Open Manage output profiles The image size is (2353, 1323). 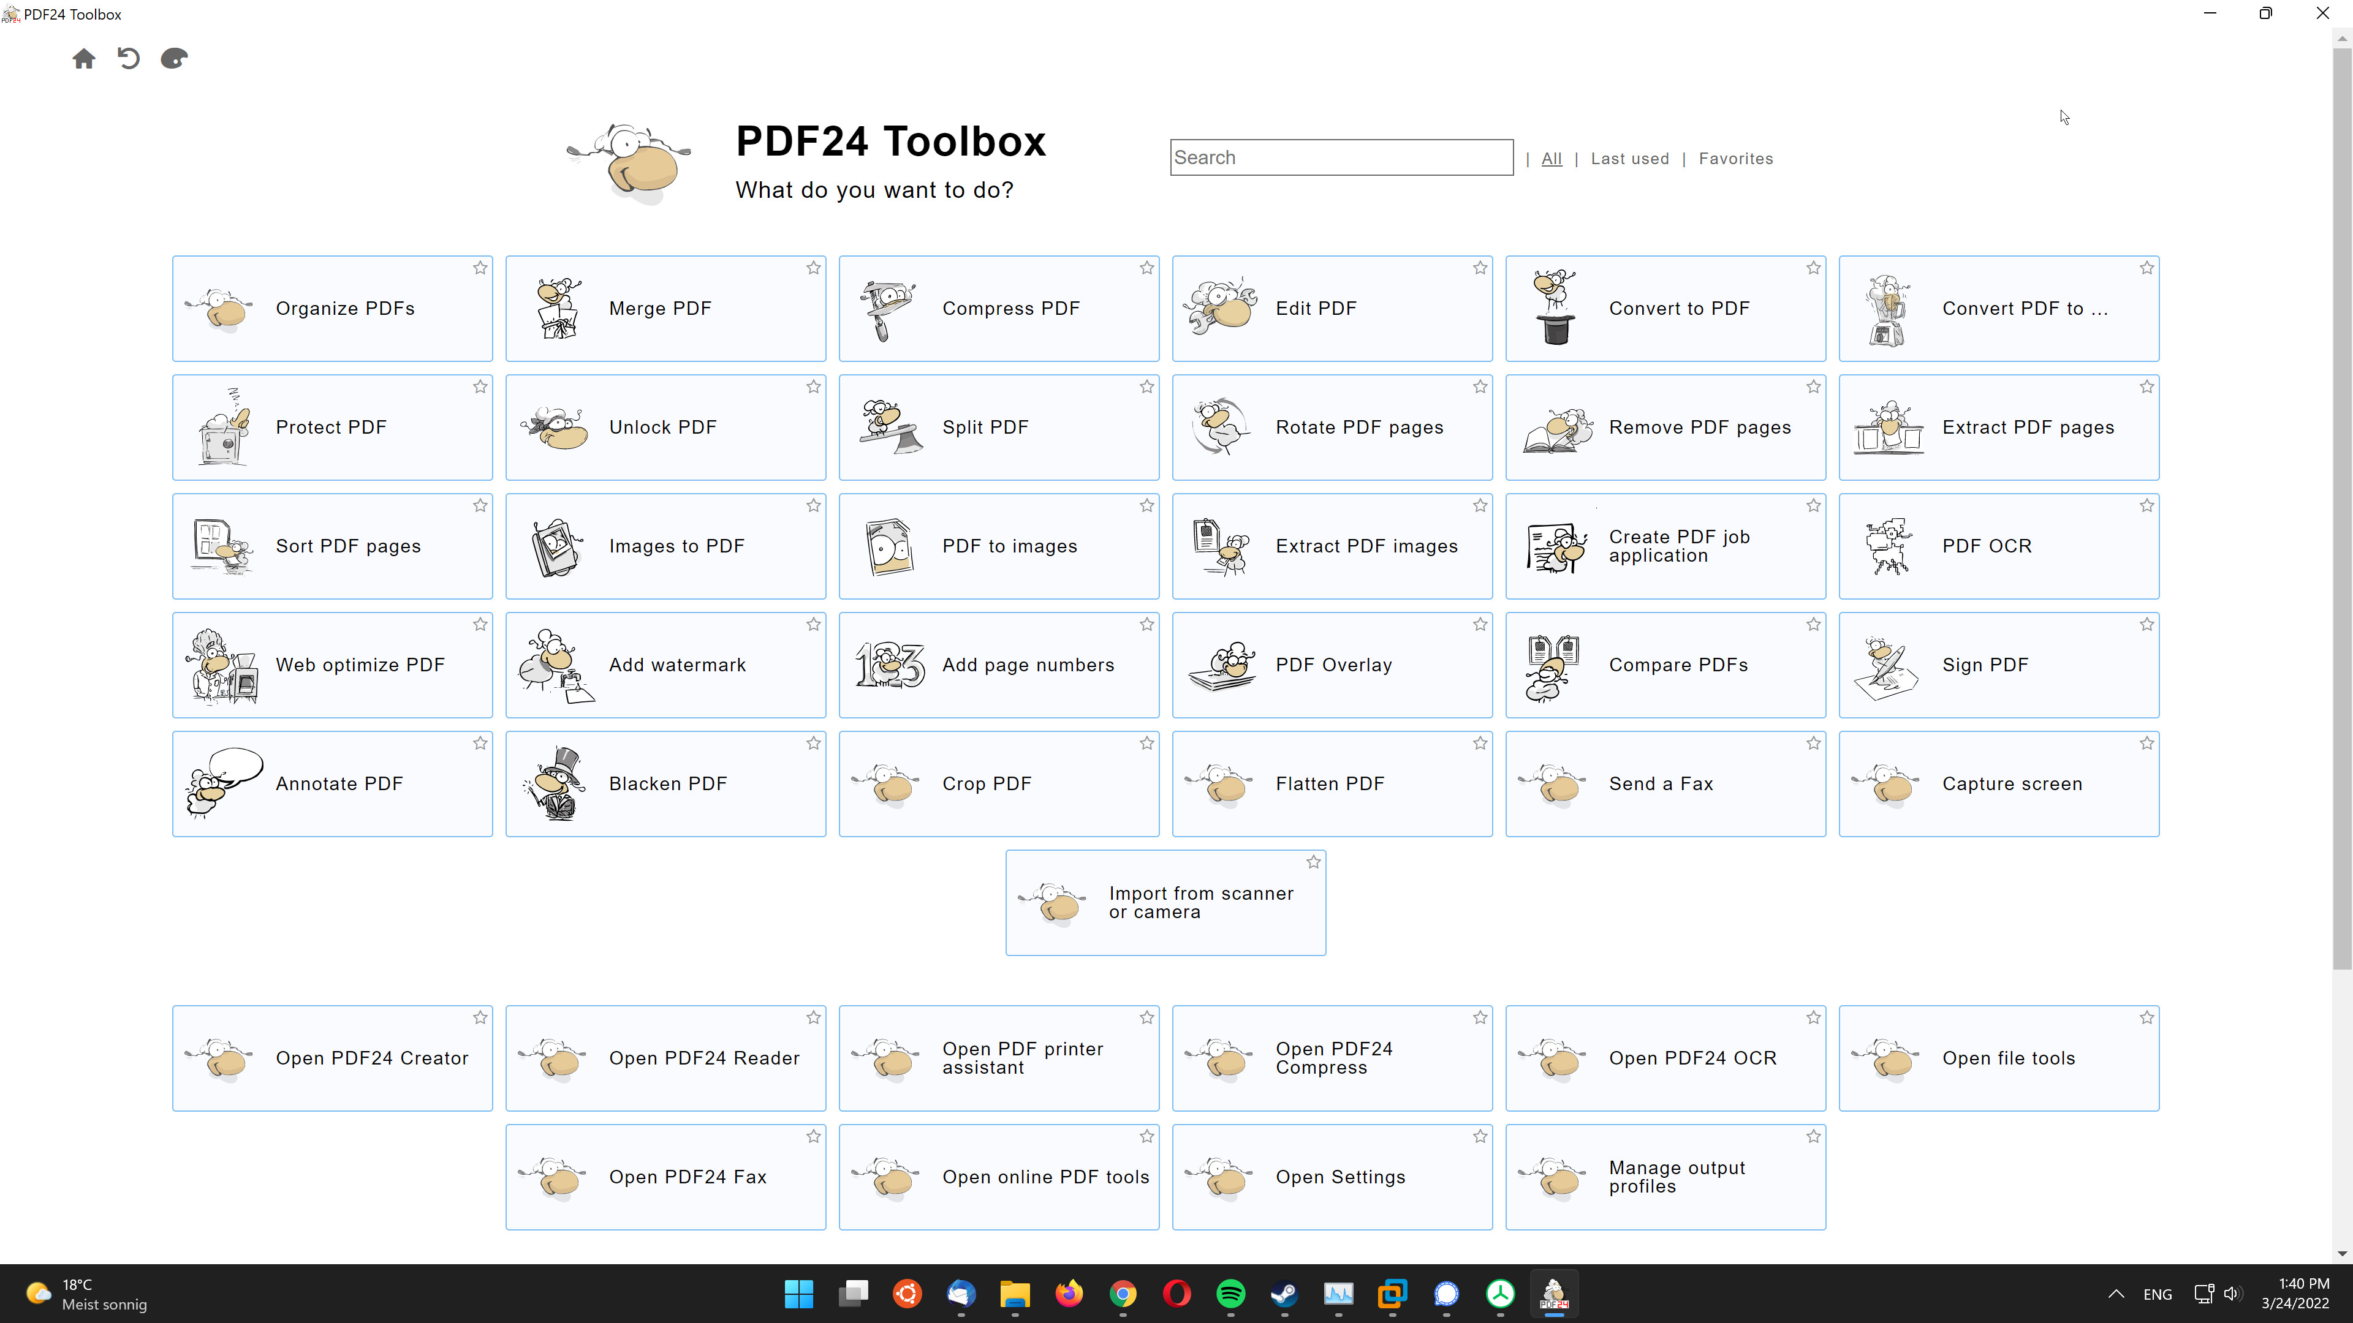click(x=1666, y=1177)
